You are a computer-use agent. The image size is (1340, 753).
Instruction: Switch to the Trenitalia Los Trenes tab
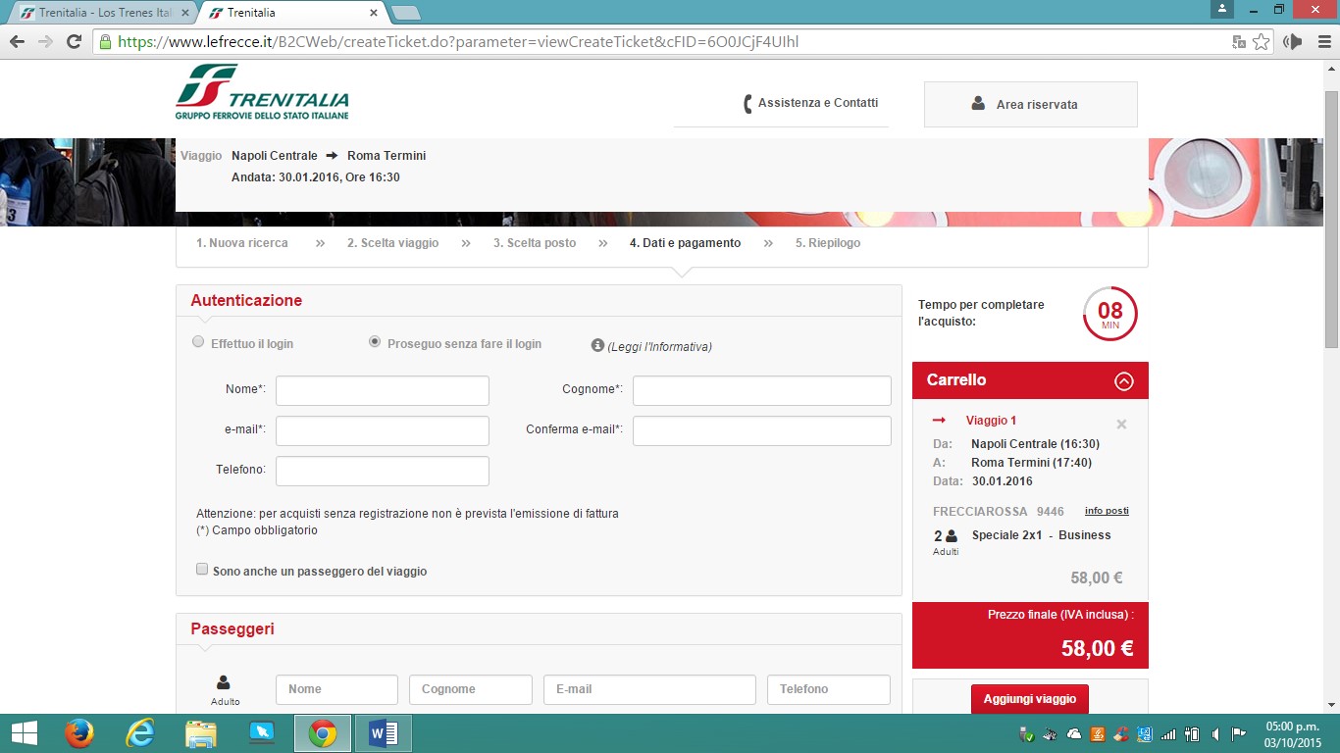96,13
